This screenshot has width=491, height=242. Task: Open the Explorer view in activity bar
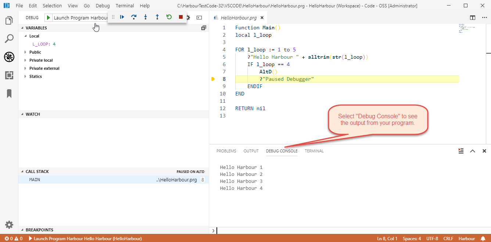click(x=9, y=21)
